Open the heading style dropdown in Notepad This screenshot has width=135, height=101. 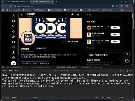coord(57,70)
